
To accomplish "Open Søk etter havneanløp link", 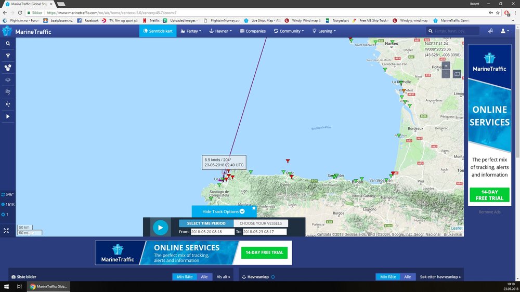I will tap(440, 277).
